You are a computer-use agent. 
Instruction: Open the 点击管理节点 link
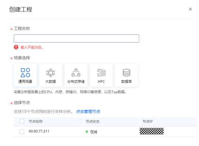pos(88,111)
